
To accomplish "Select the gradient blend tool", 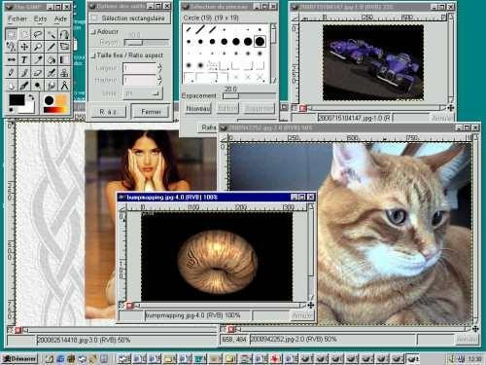I will 64,60.
